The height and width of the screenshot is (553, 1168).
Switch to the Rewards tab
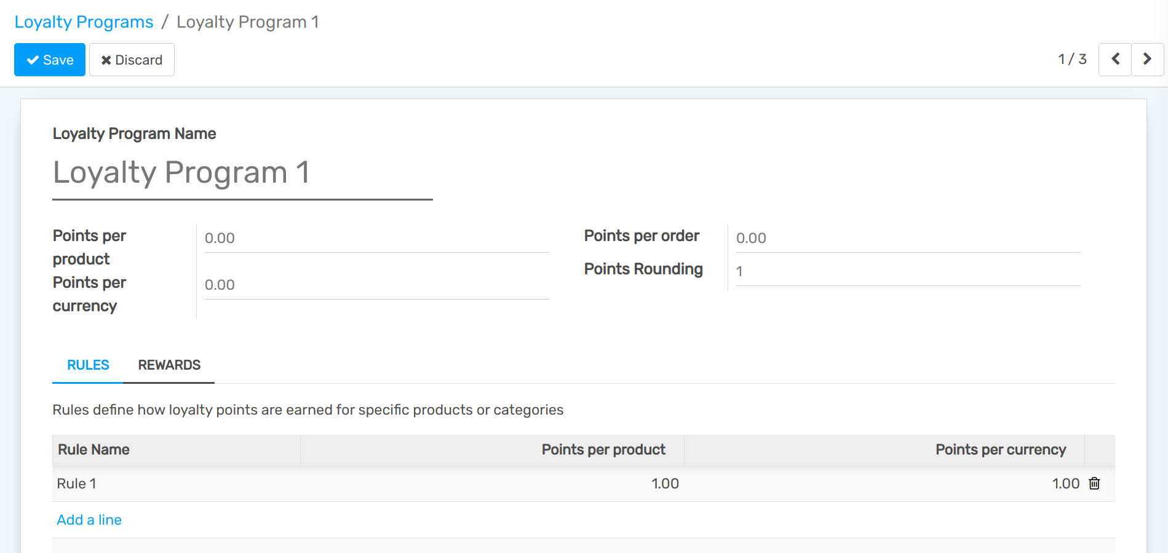click(169, 365)
